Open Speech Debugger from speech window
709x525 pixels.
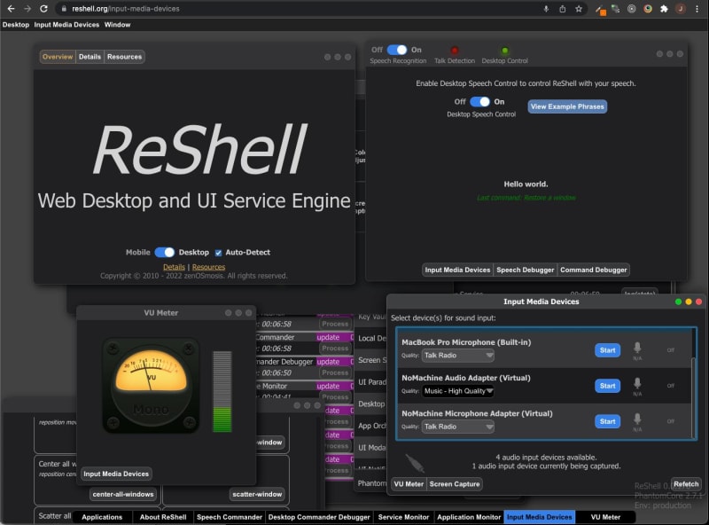pos(525,270)
